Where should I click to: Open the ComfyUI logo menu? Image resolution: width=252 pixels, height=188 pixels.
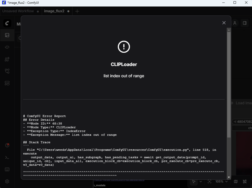(7, 23)
